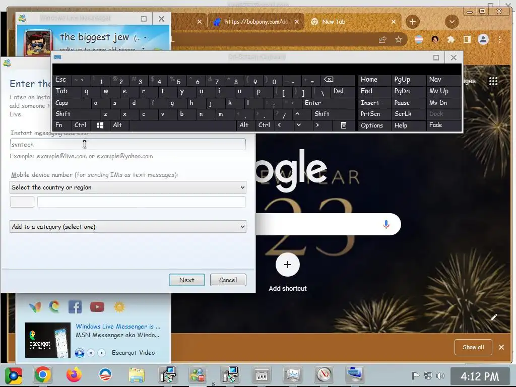
Task: Click the Del key on On-Screen Keyboard
Action: (x=343, y=91)
